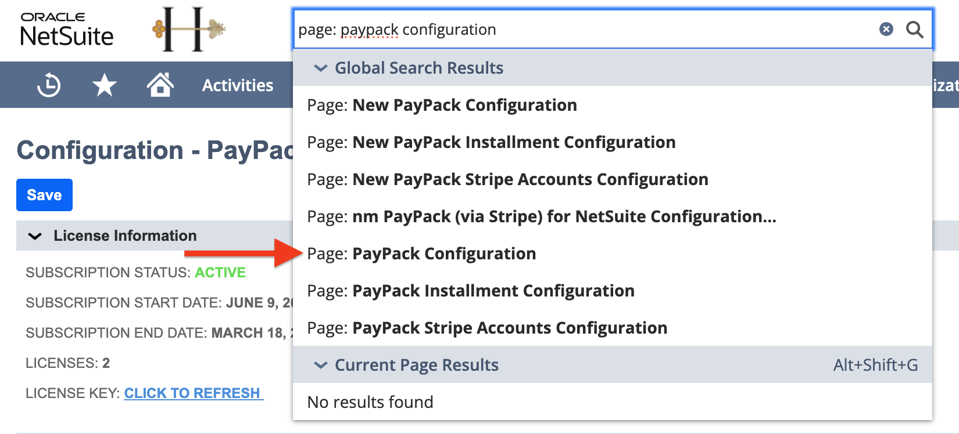Clear the search text with X icon

pos(886,29)
